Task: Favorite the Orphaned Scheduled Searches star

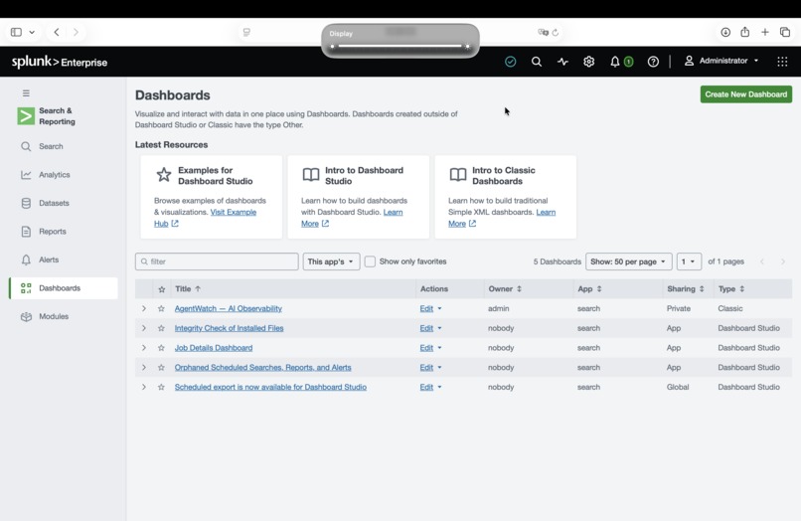Action: pyautogui.click(x=161, y=367)
